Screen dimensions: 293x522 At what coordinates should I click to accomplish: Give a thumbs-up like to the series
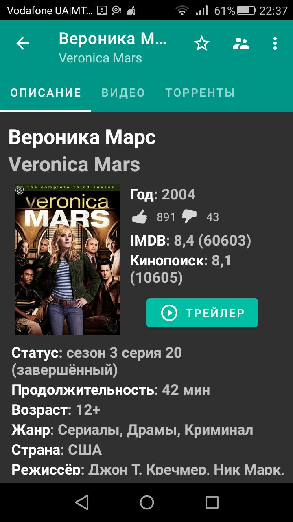140,217
